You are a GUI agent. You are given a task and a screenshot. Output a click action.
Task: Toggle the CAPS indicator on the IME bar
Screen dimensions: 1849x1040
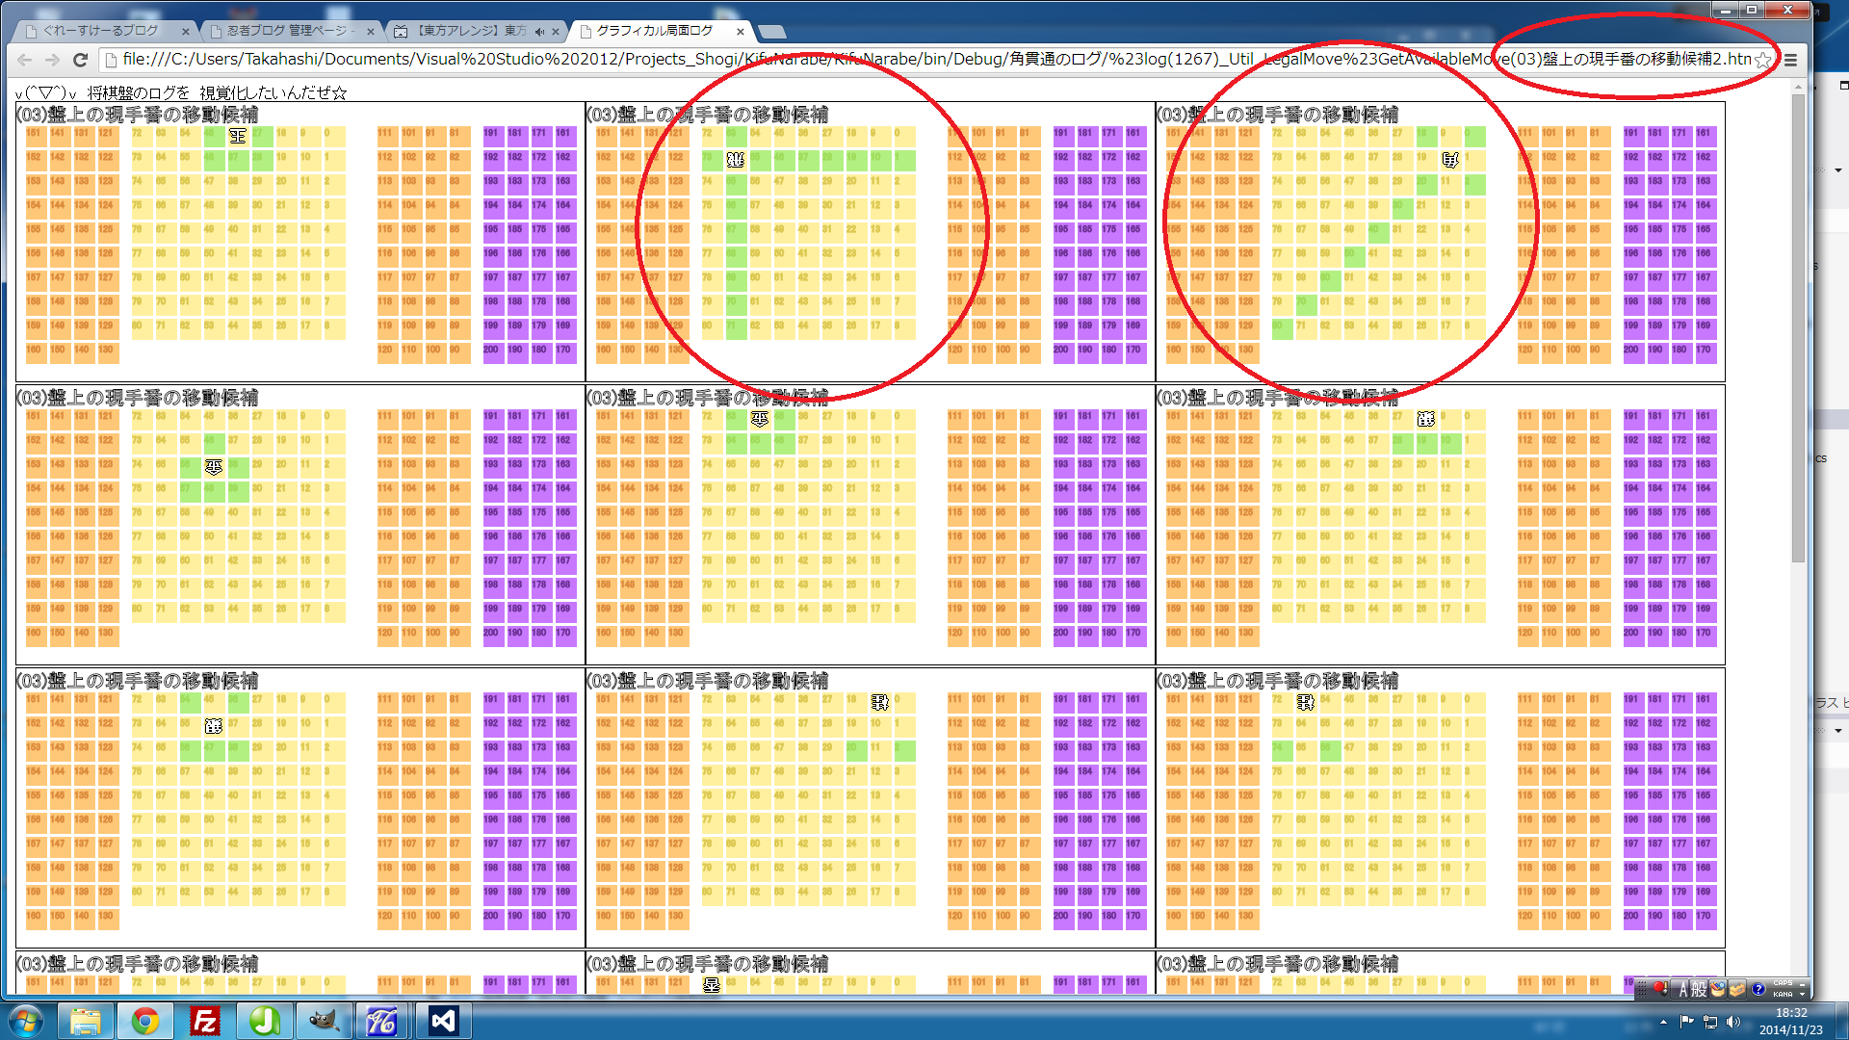click(1783, 983)
